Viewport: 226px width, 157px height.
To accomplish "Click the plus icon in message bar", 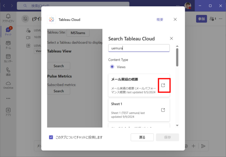I will 193,146.
